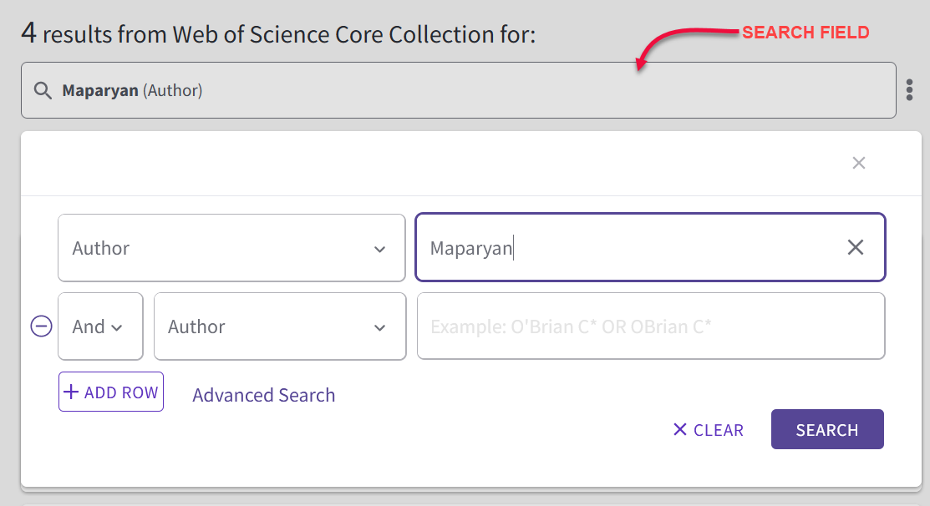930x506 pixels.
Task: Click the chevron arrow of the first Author selector
Action: (x=379, y=250)
